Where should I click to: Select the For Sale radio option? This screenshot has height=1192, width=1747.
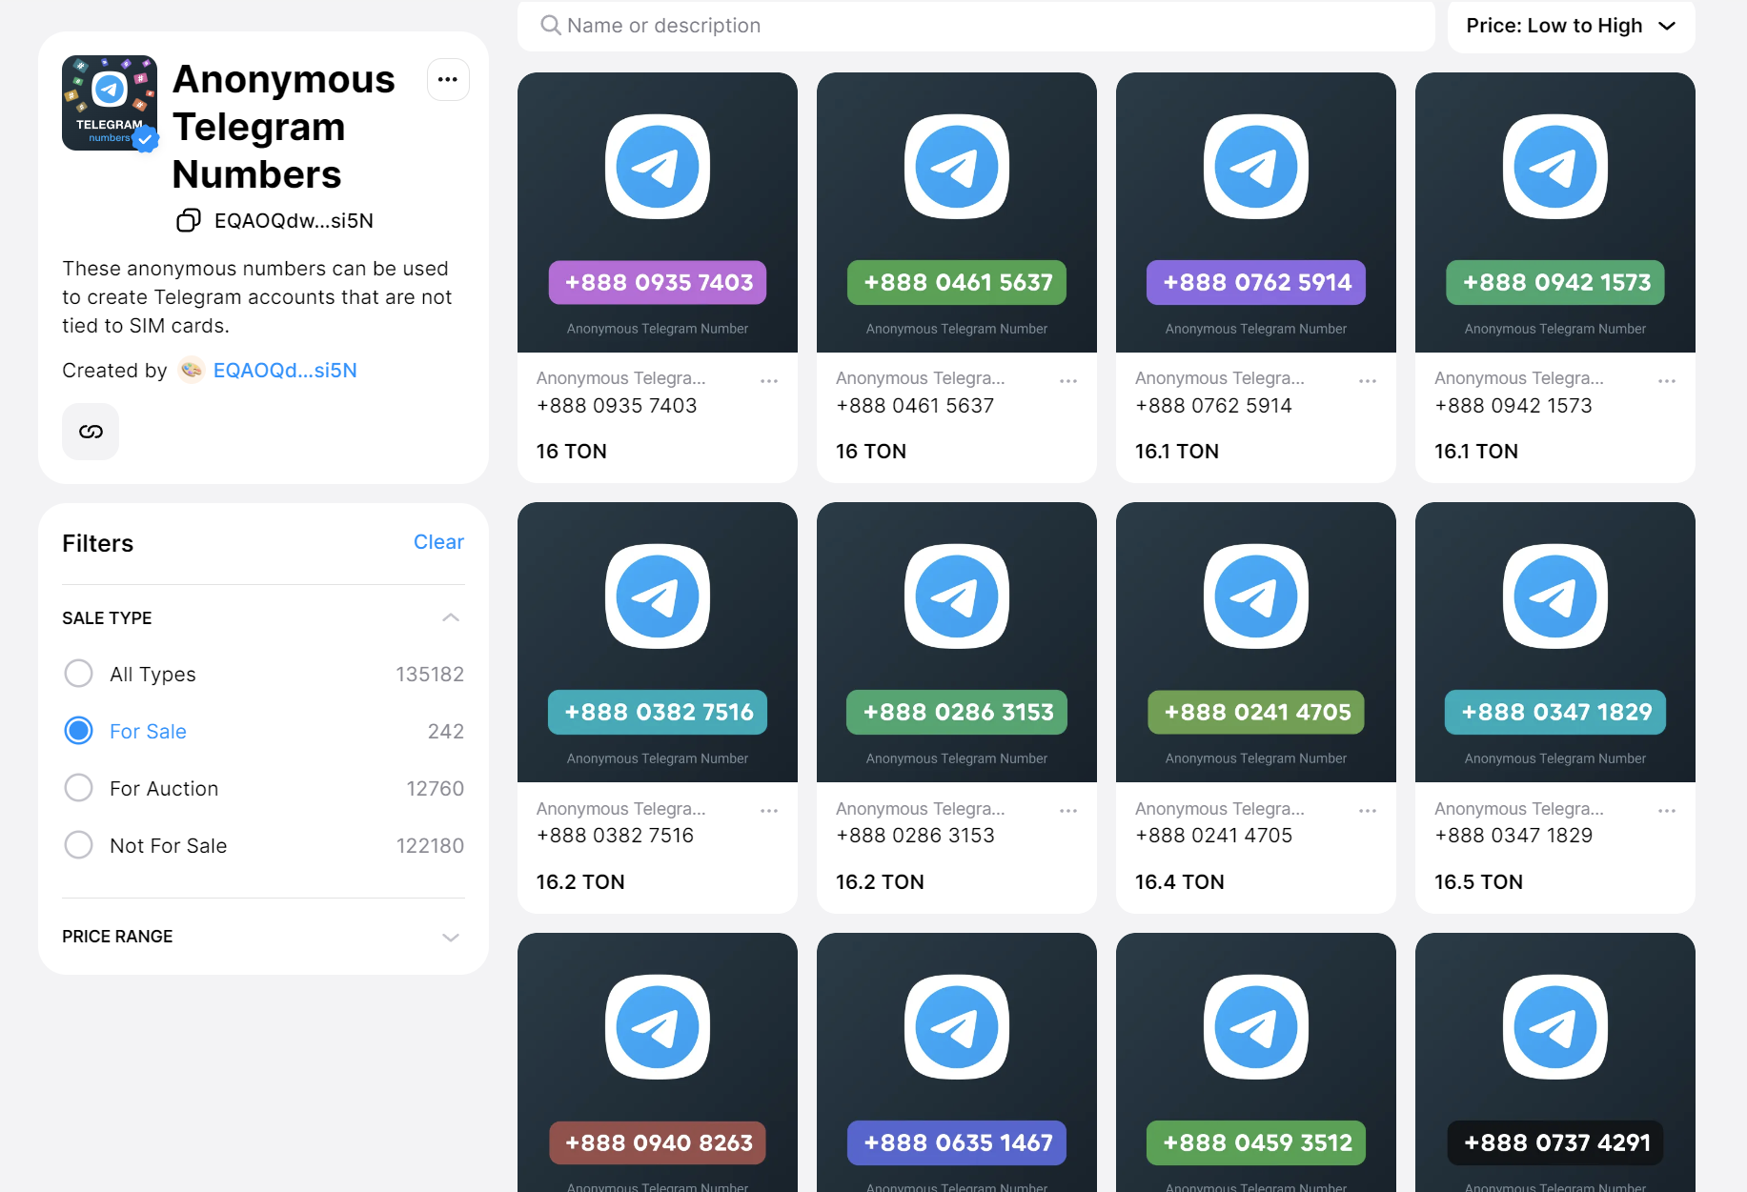click(78, 731)
